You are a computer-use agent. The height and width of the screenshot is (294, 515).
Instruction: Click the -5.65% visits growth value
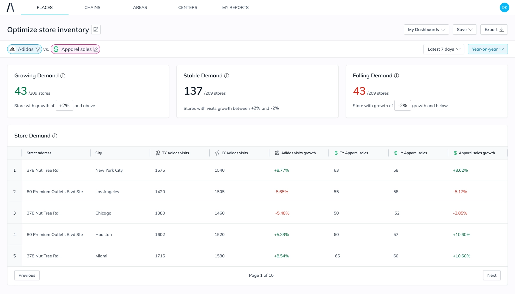click(281, 192)
